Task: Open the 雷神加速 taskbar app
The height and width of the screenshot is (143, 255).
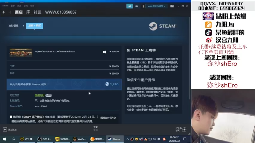Action: coord(97,139)
